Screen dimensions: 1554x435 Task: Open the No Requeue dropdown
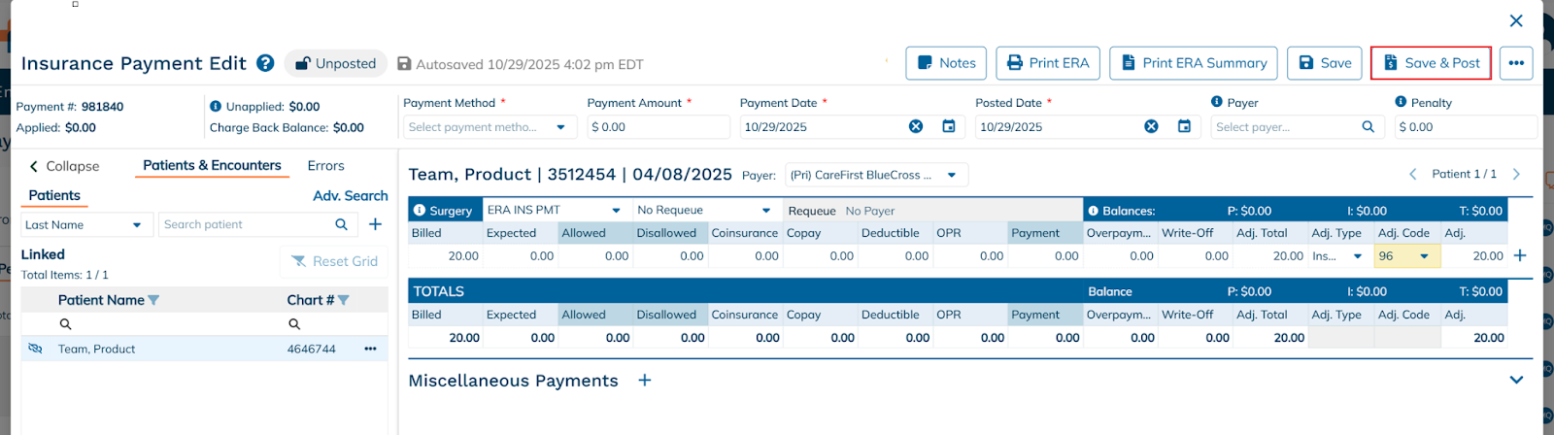(765, 210)
